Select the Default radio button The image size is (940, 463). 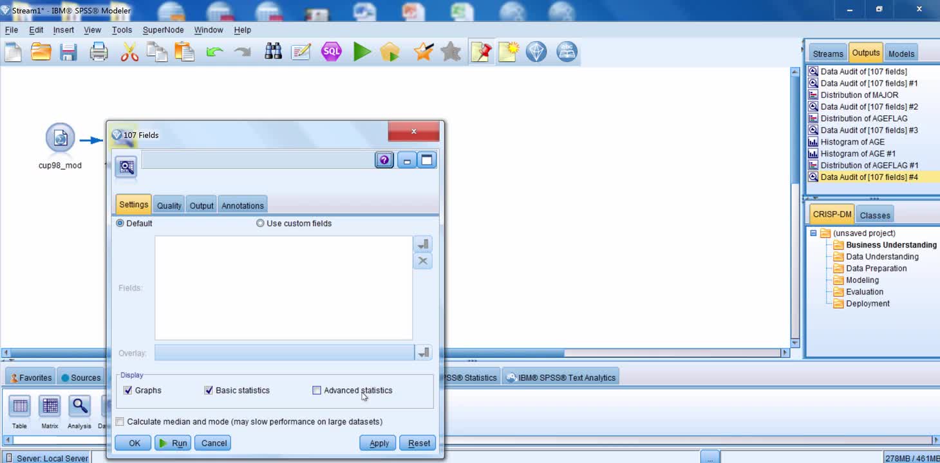point(120,223)
